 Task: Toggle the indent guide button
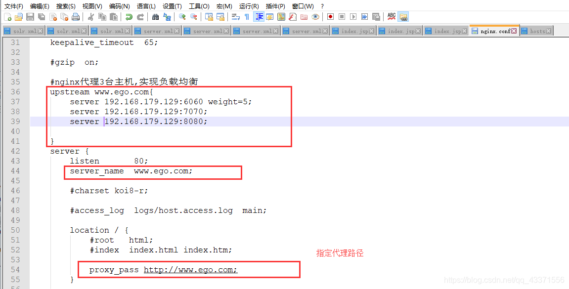[259, 17]
